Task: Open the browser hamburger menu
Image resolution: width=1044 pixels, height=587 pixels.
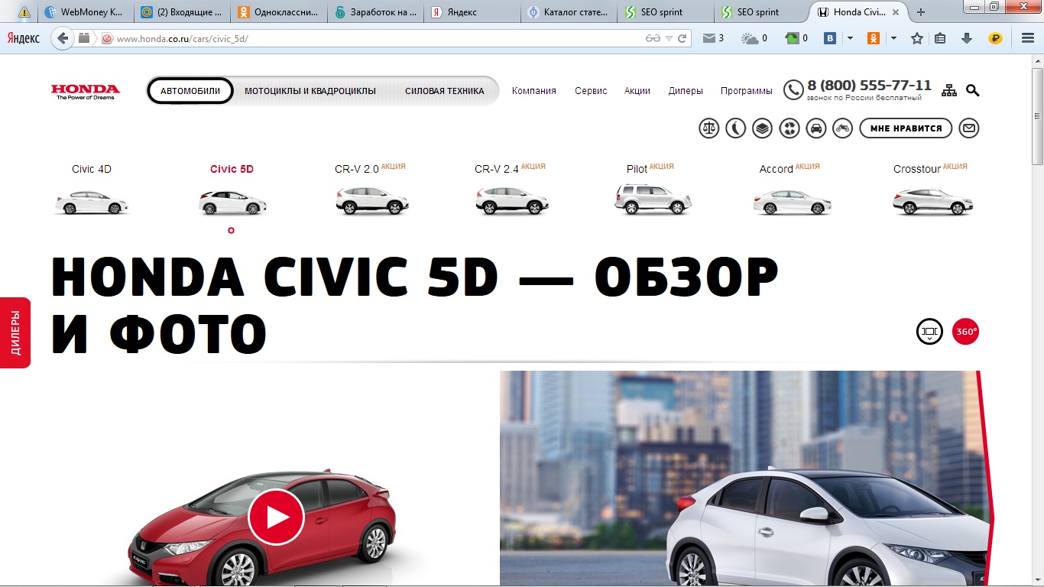Action: coord(1028,38)
